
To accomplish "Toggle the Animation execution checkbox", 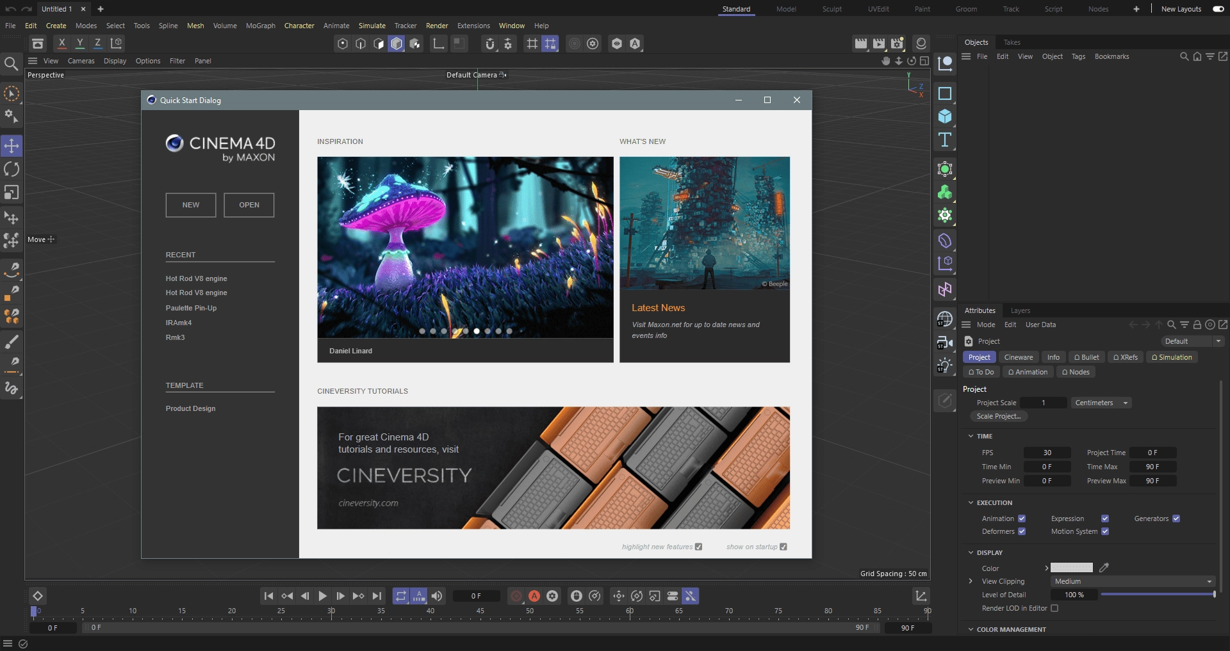I will [1022, 518].
